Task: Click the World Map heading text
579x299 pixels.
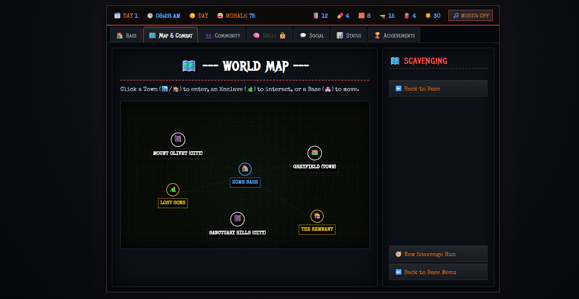Action: (x=256, y=66)
